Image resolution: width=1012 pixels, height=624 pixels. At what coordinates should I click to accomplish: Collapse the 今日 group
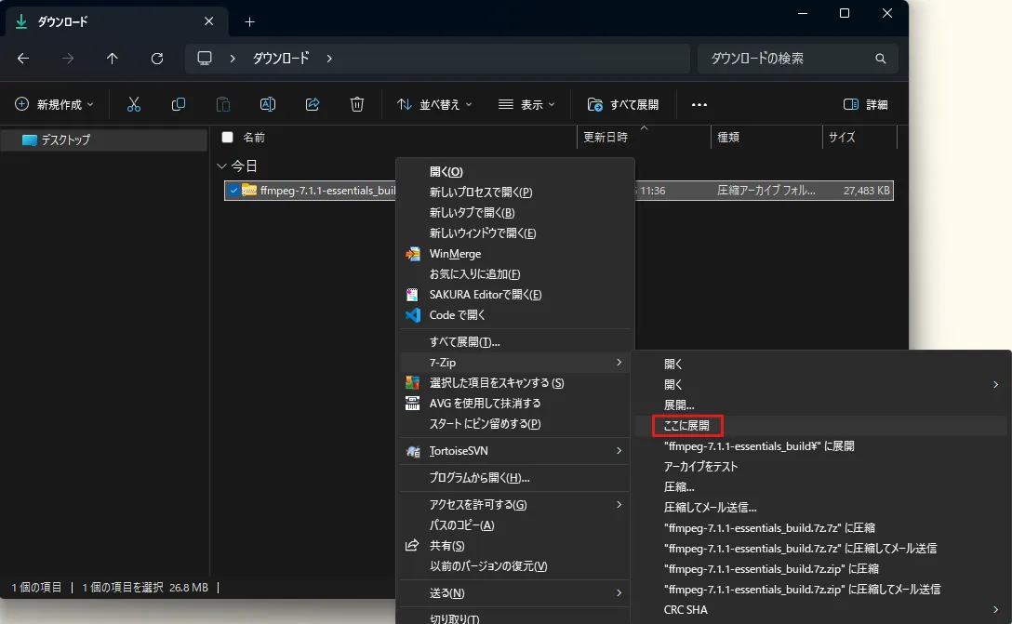221,166
